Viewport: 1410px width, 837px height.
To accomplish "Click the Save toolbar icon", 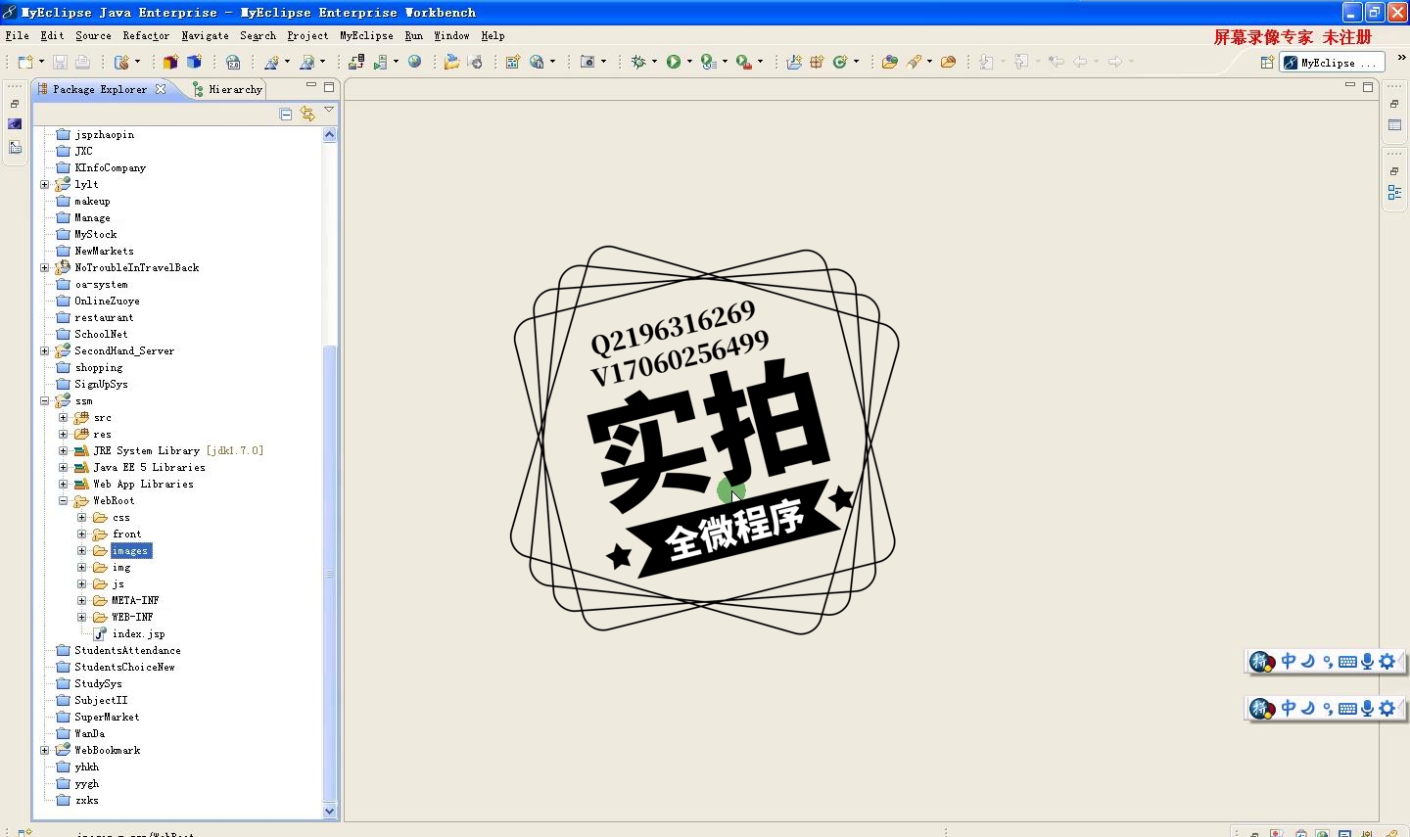I will coord(60,62).
